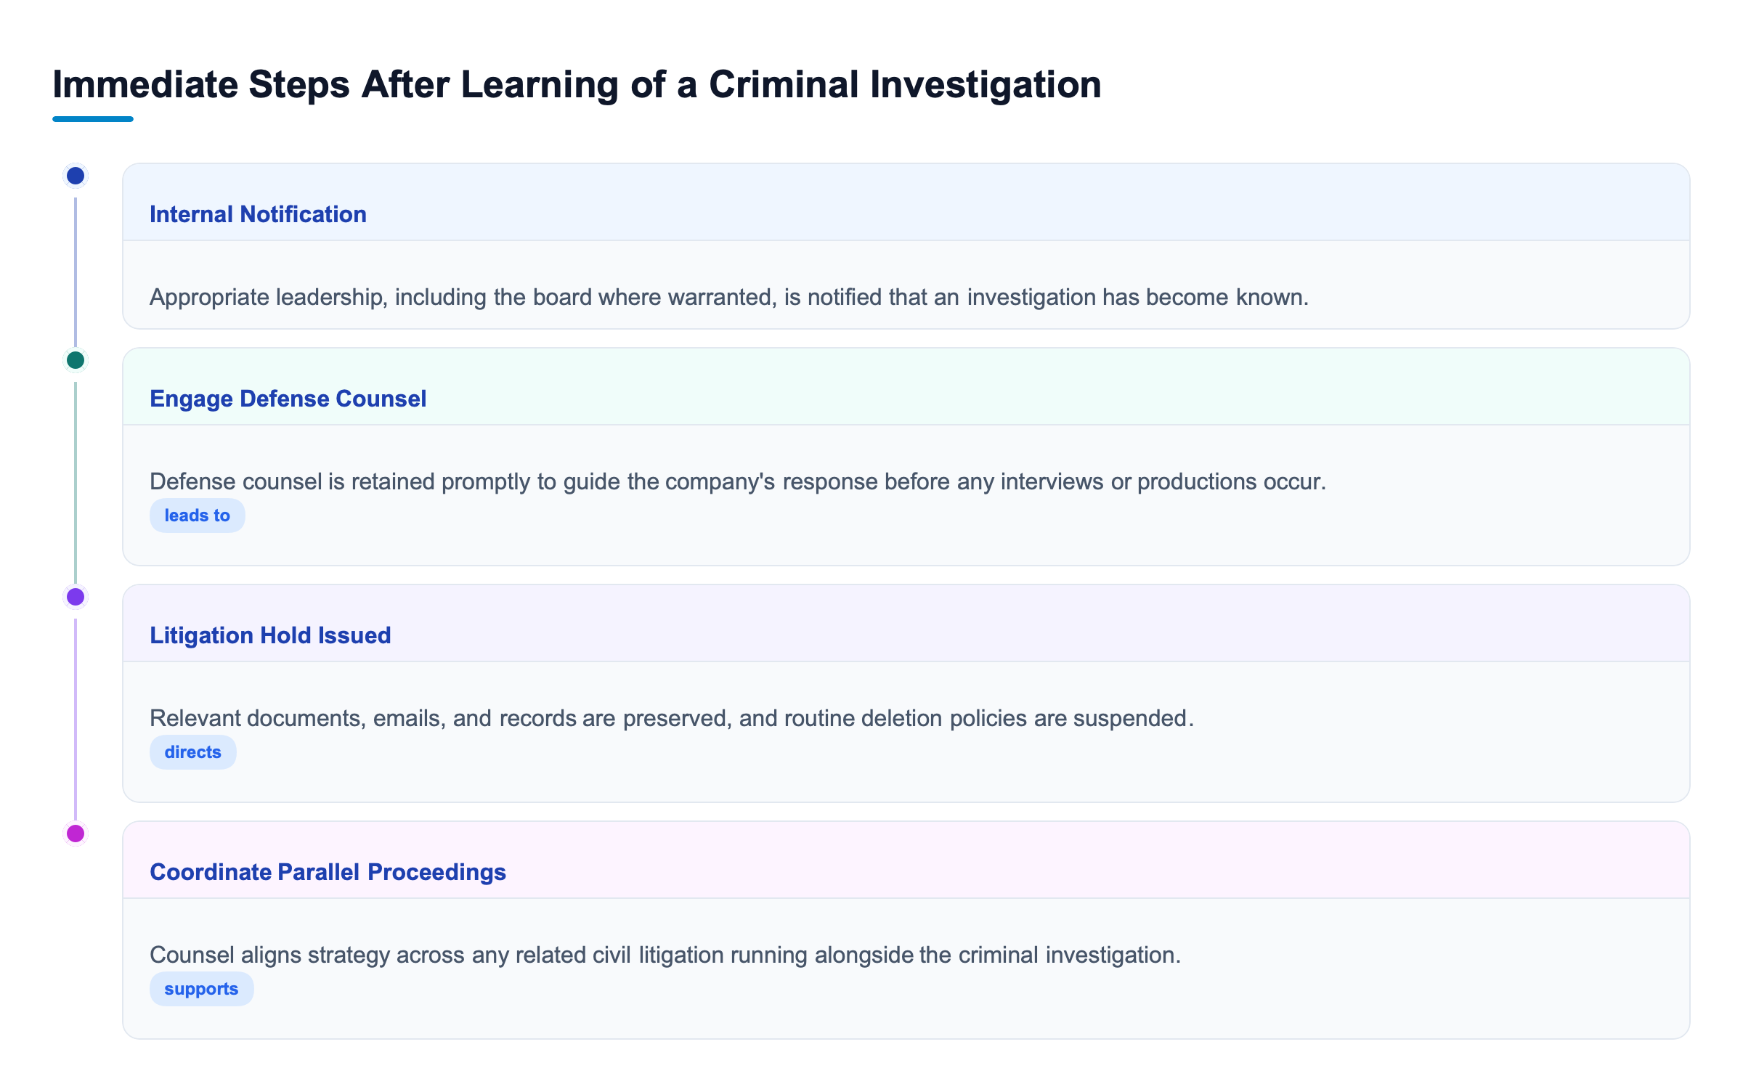
Task: Select the magenta timeline dot for Parallel Proceedings
Action: point(76,834)
